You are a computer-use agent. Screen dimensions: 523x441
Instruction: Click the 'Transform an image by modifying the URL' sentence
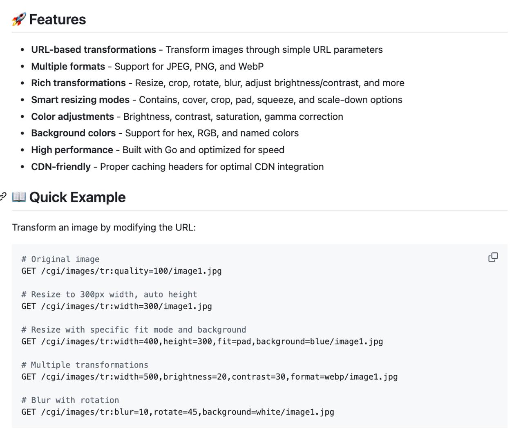pyautogui.click(x=104, y=227)
